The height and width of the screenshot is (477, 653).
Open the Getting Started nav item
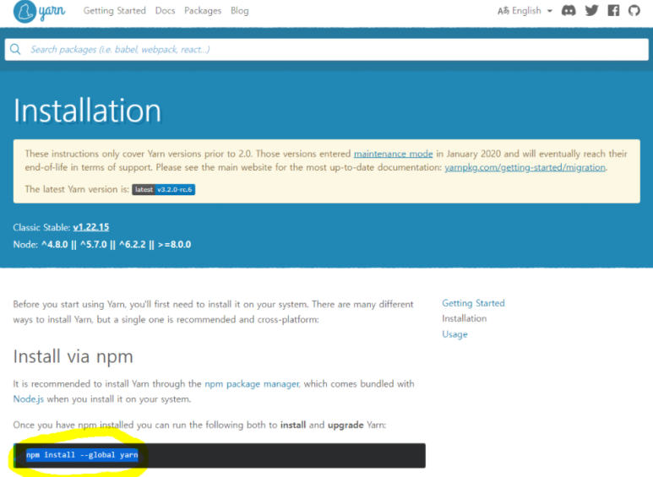point(115,11)
